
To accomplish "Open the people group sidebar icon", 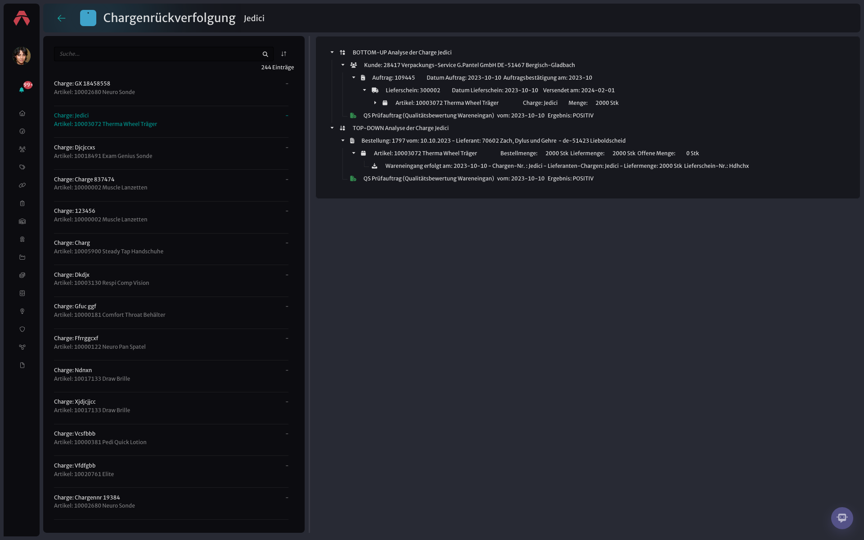I will (22, 149).
